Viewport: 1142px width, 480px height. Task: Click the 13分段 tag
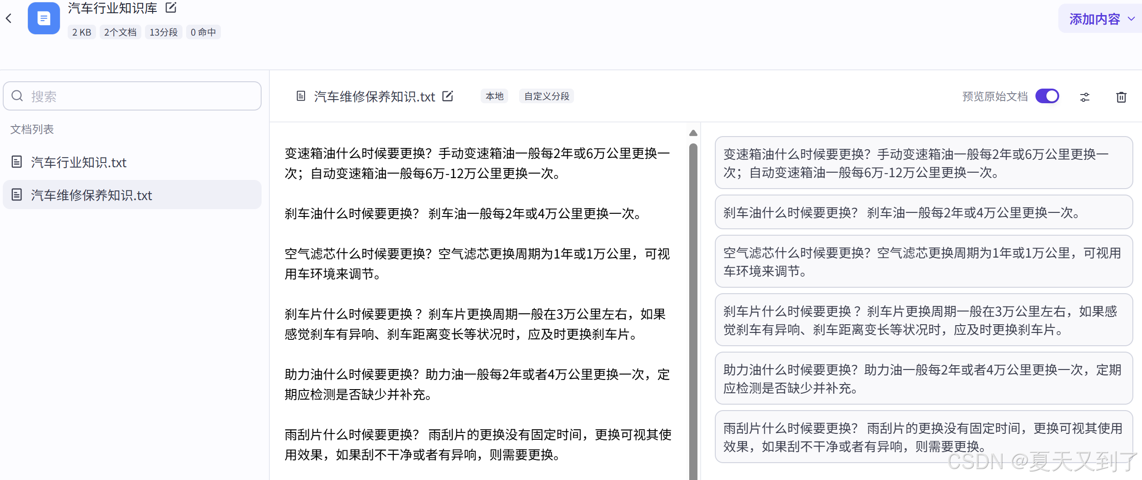click(x=163, y=32)
